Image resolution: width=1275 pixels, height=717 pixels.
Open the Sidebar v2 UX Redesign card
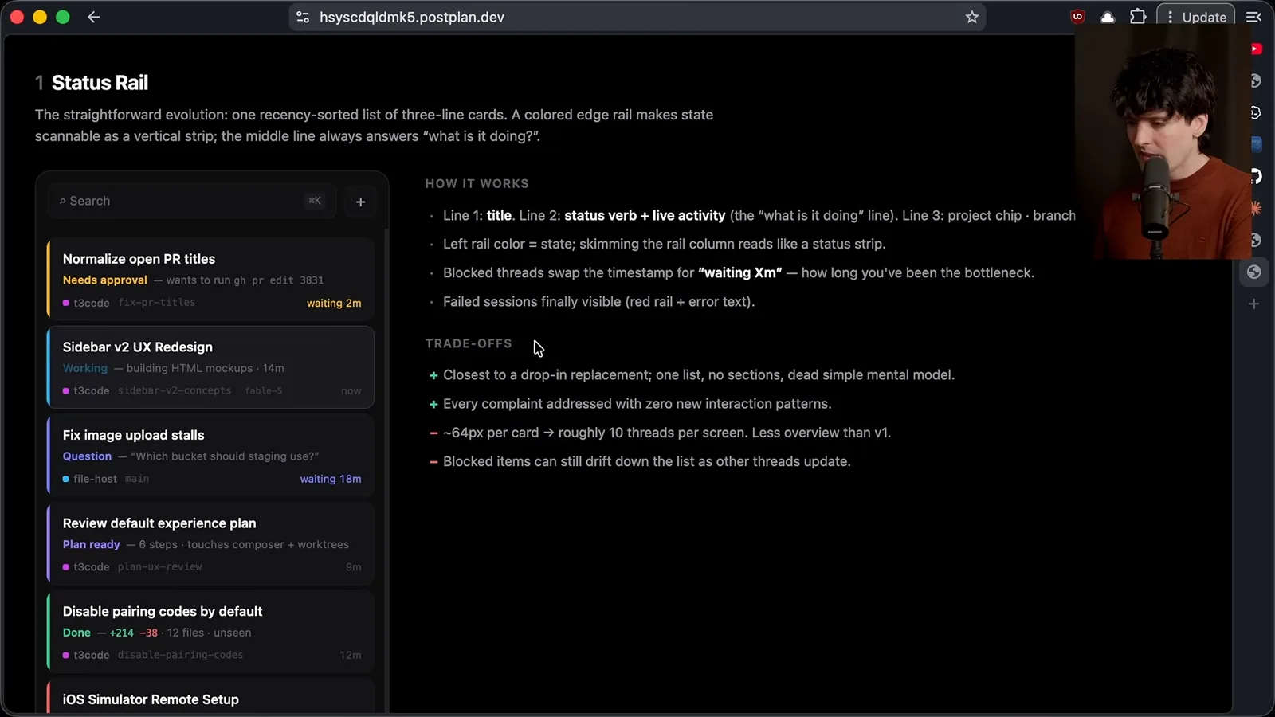[x=210, y=367]
